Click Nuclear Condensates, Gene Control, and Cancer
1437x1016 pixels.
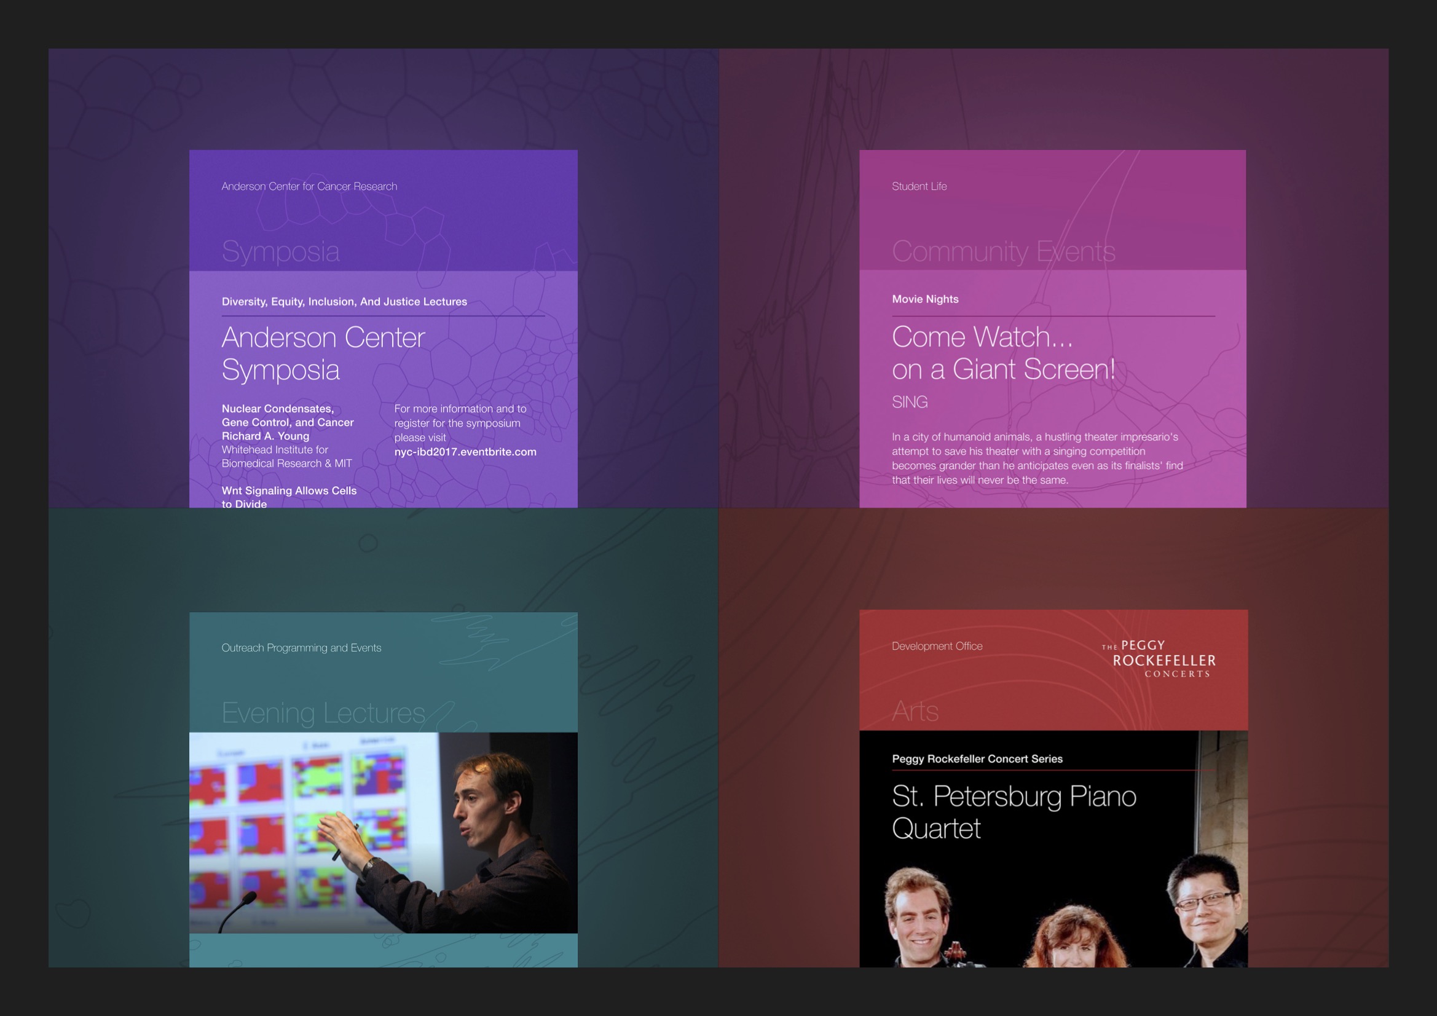point(288,415)
